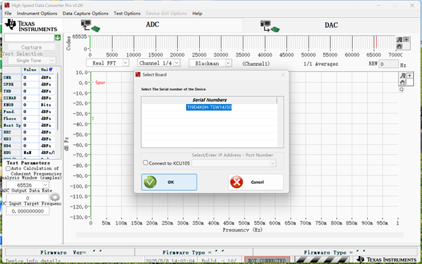The width and height of the screenshot is (422, 264).
Task: Click the ADC capture board icon
Action: pyautogui.click(x=90, y=26)
